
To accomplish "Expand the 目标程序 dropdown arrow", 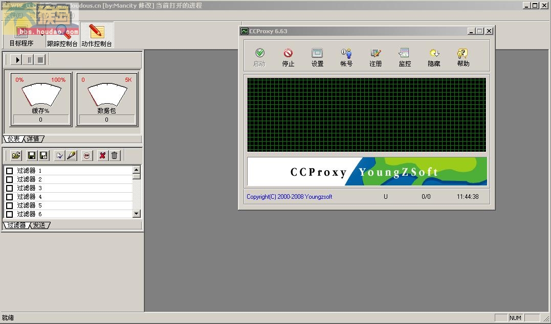I will click(42, 35).
